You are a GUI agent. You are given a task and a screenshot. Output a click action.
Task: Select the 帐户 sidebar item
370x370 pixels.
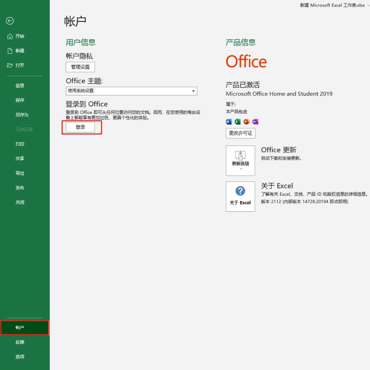coord(25,328)
